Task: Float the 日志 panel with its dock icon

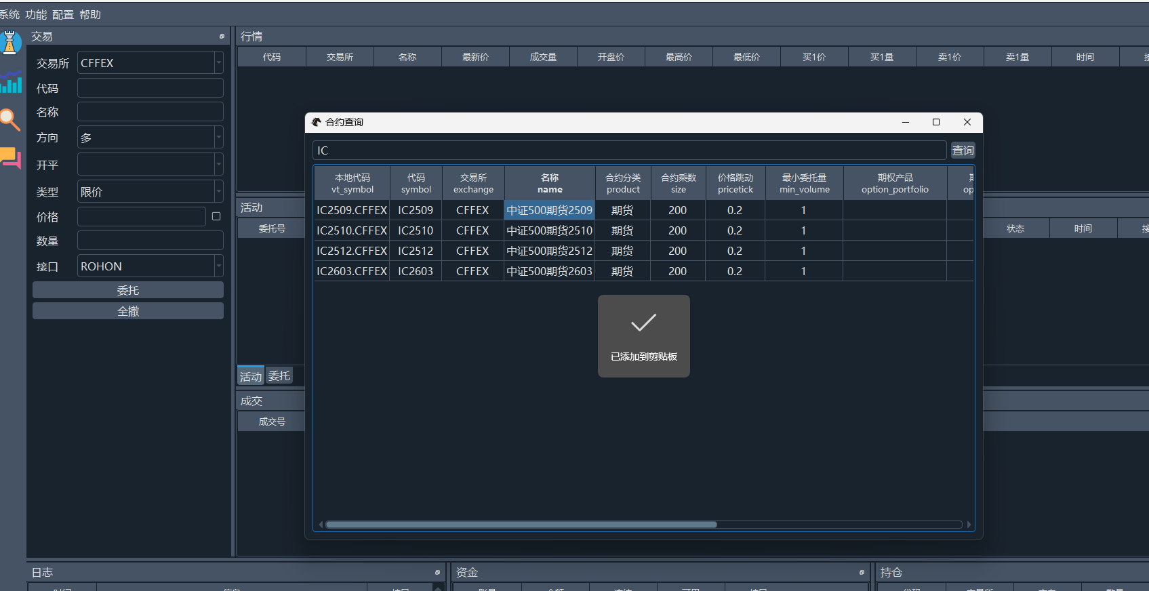Action: [437, 573]
